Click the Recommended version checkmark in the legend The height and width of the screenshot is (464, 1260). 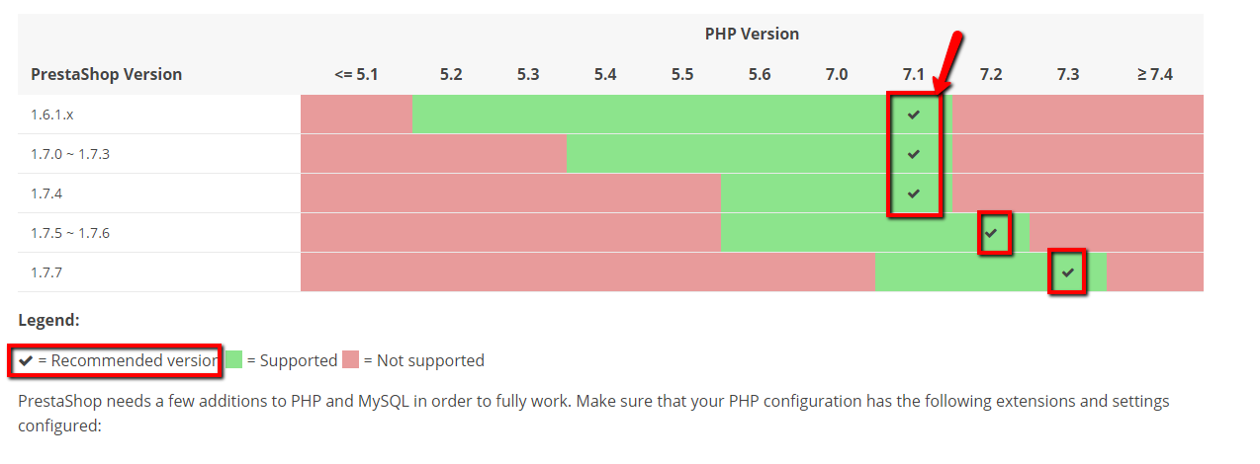[27, 360]
